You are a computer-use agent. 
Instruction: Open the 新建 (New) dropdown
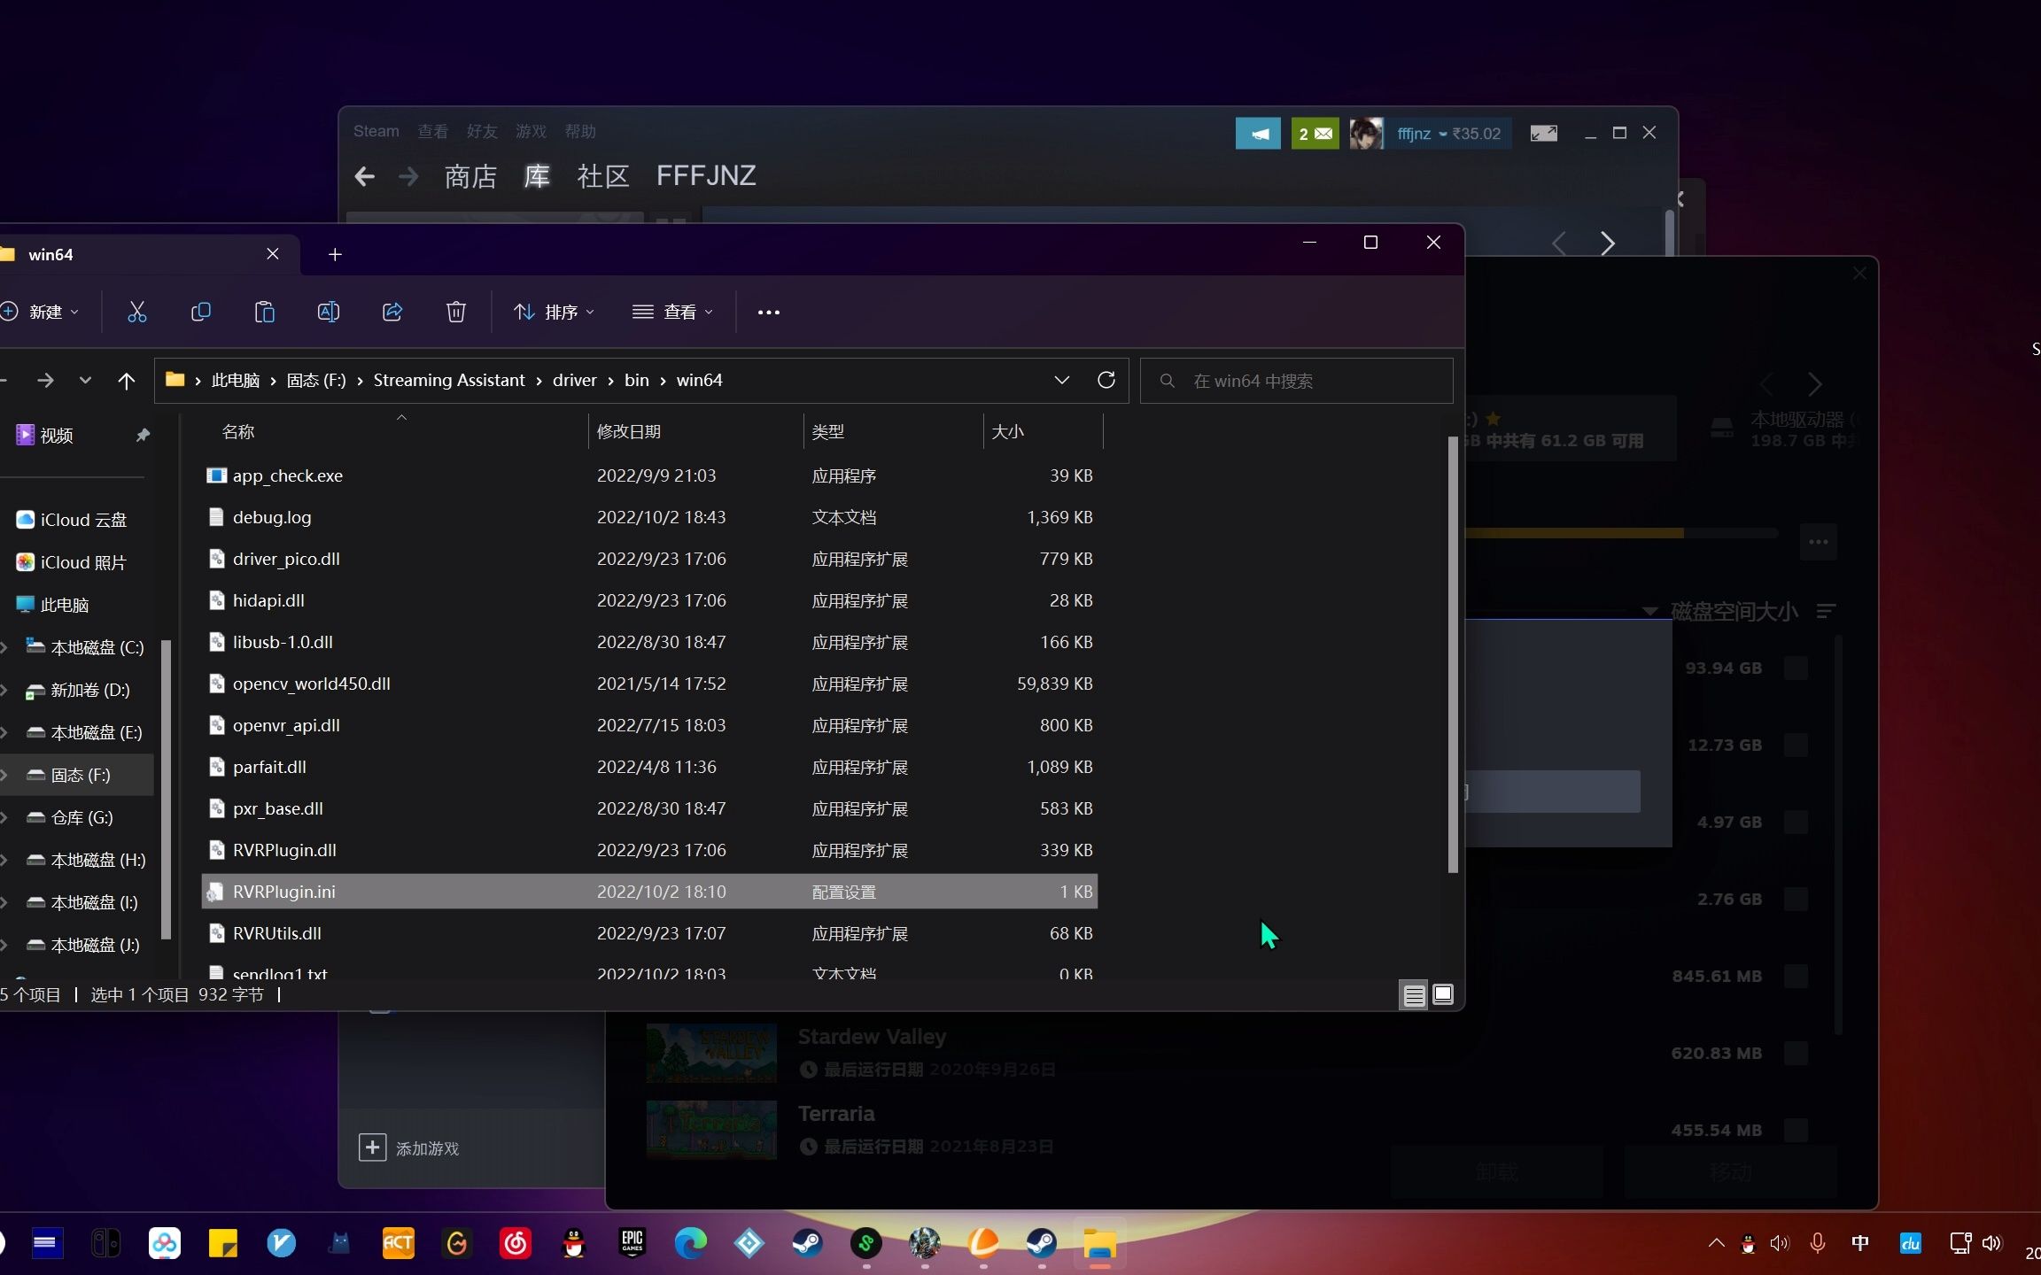tap(41, 312)
